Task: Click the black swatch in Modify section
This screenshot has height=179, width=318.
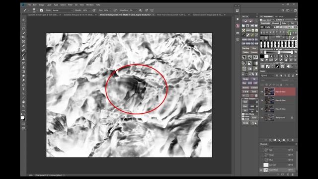Action: (262, 56)
